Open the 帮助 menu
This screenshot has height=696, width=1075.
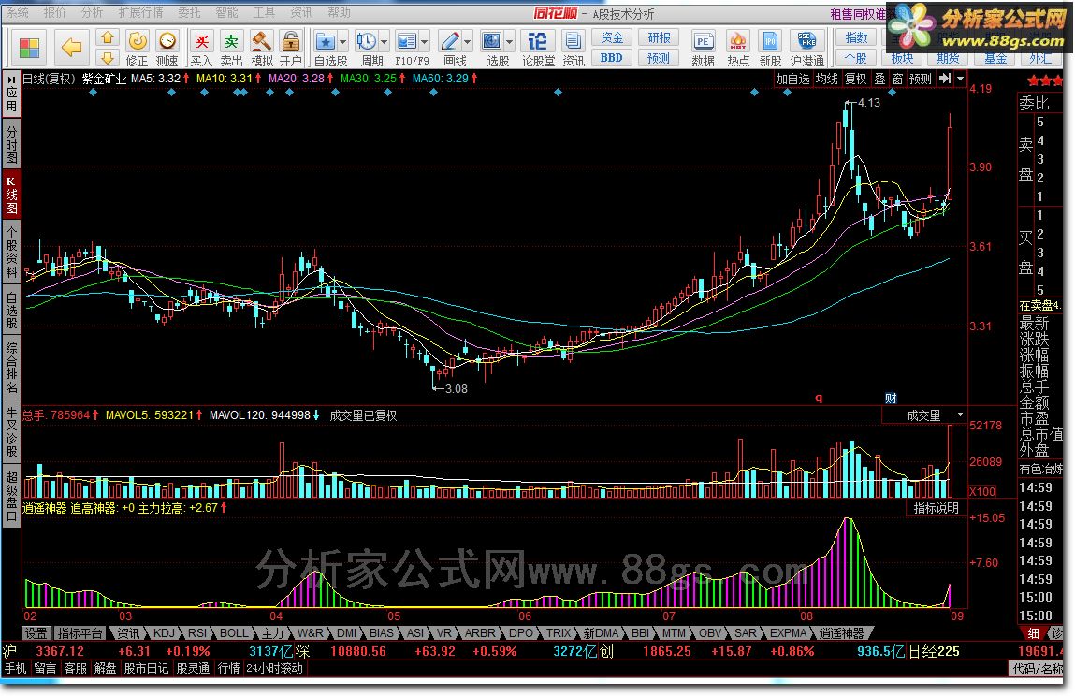(339, 12)
